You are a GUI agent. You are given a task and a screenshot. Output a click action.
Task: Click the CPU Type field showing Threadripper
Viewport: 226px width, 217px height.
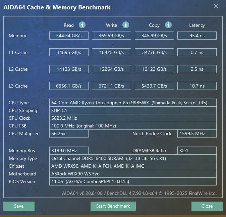pos(133,103)
